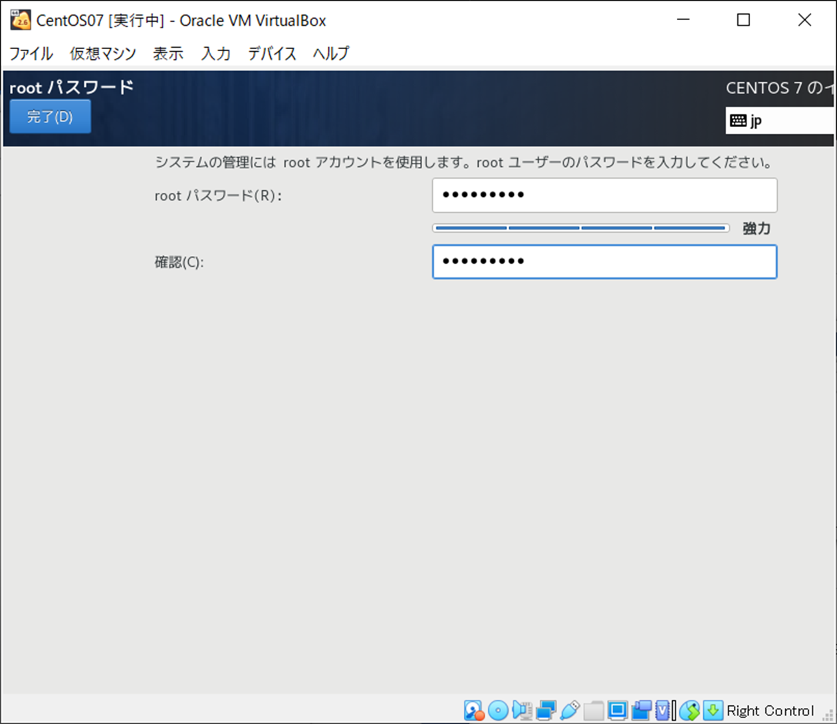Click the 強力 strength label

coord(757,228)
